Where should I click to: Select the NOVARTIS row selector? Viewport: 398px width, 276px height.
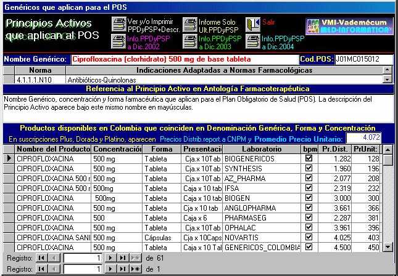9,237
